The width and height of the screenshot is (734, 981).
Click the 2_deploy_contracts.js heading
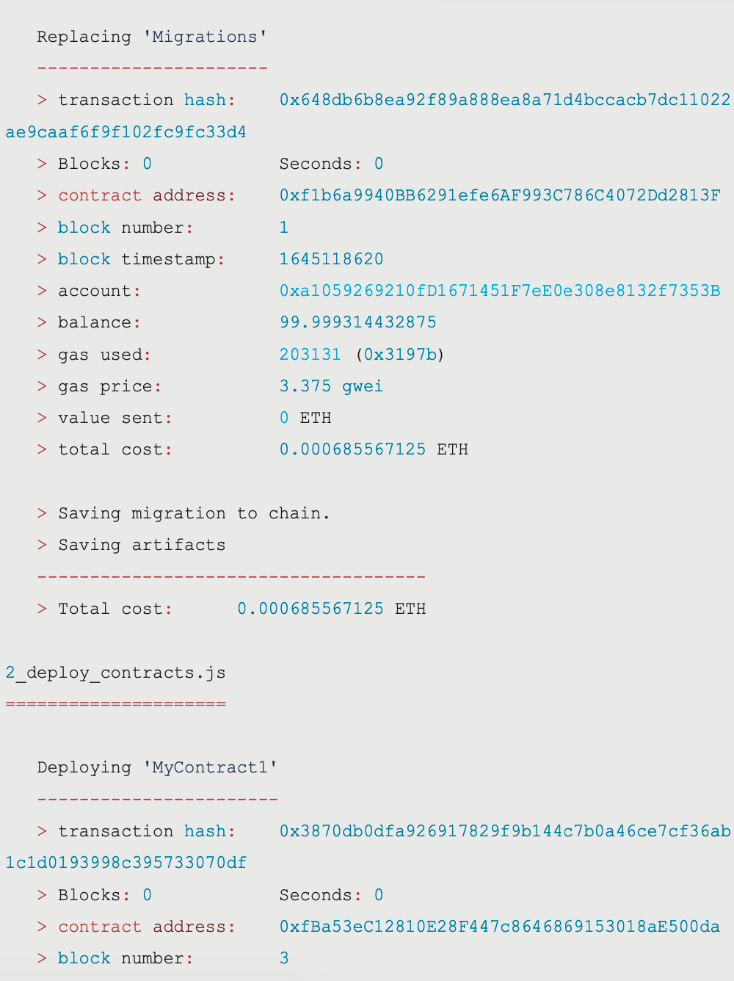(x=115, y=673)
